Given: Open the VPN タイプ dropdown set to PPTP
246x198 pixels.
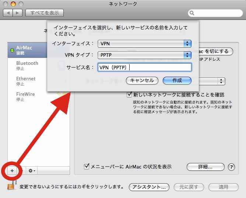Looking at the screenshot, I should pyautogui.click(x=144, y=55).
